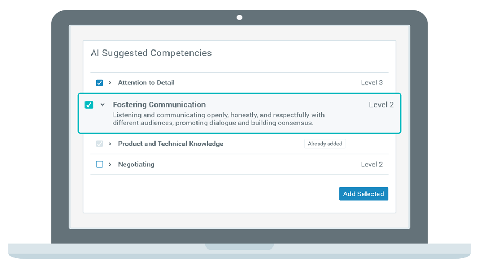Expand the Negotiating competency row
479x269 pixels.
pos(110,165)
